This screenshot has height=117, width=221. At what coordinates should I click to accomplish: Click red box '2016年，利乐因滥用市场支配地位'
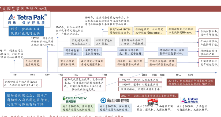pos(190,82)
